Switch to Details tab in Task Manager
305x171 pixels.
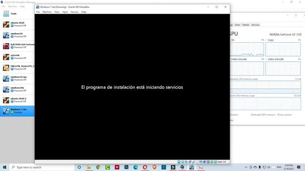pos(246,25)
